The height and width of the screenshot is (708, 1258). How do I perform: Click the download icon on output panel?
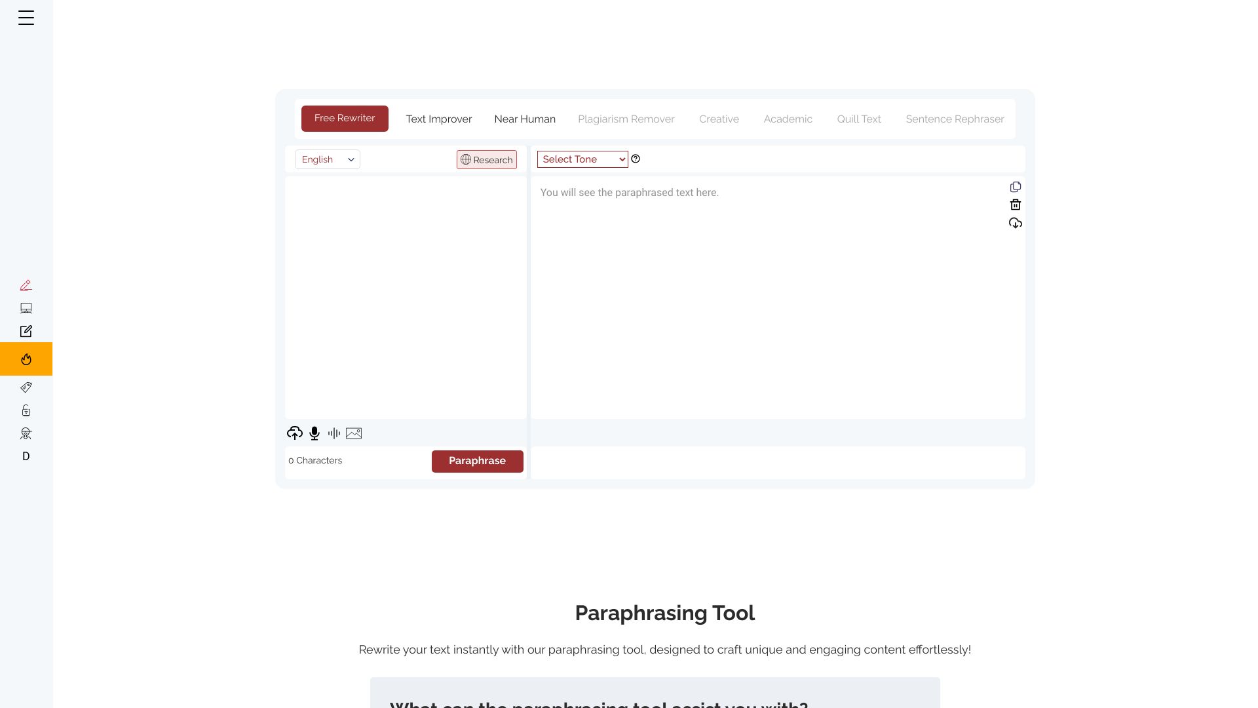pos(1015,223)
